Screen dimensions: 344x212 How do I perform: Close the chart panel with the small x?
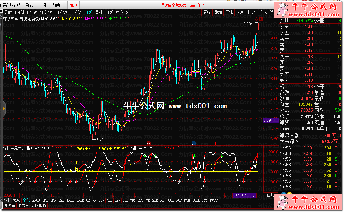click(1, 11)
